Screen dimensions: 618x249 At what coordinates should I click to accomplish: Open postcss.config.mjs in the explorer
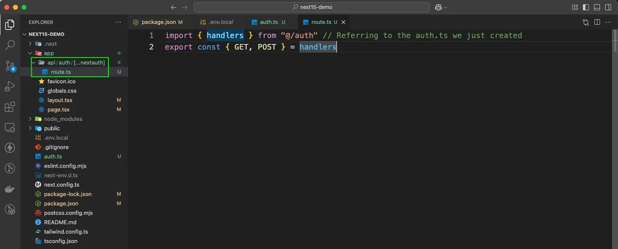tap(68, 213)
